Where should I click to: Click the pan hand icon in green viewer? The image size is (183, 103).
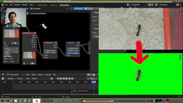click(x=180, y=58)
